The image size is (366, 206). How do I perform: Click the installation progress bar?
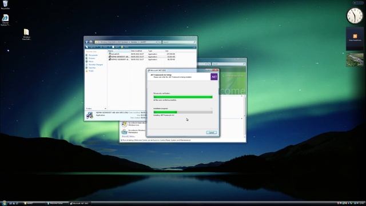click(x=183, y=112)
